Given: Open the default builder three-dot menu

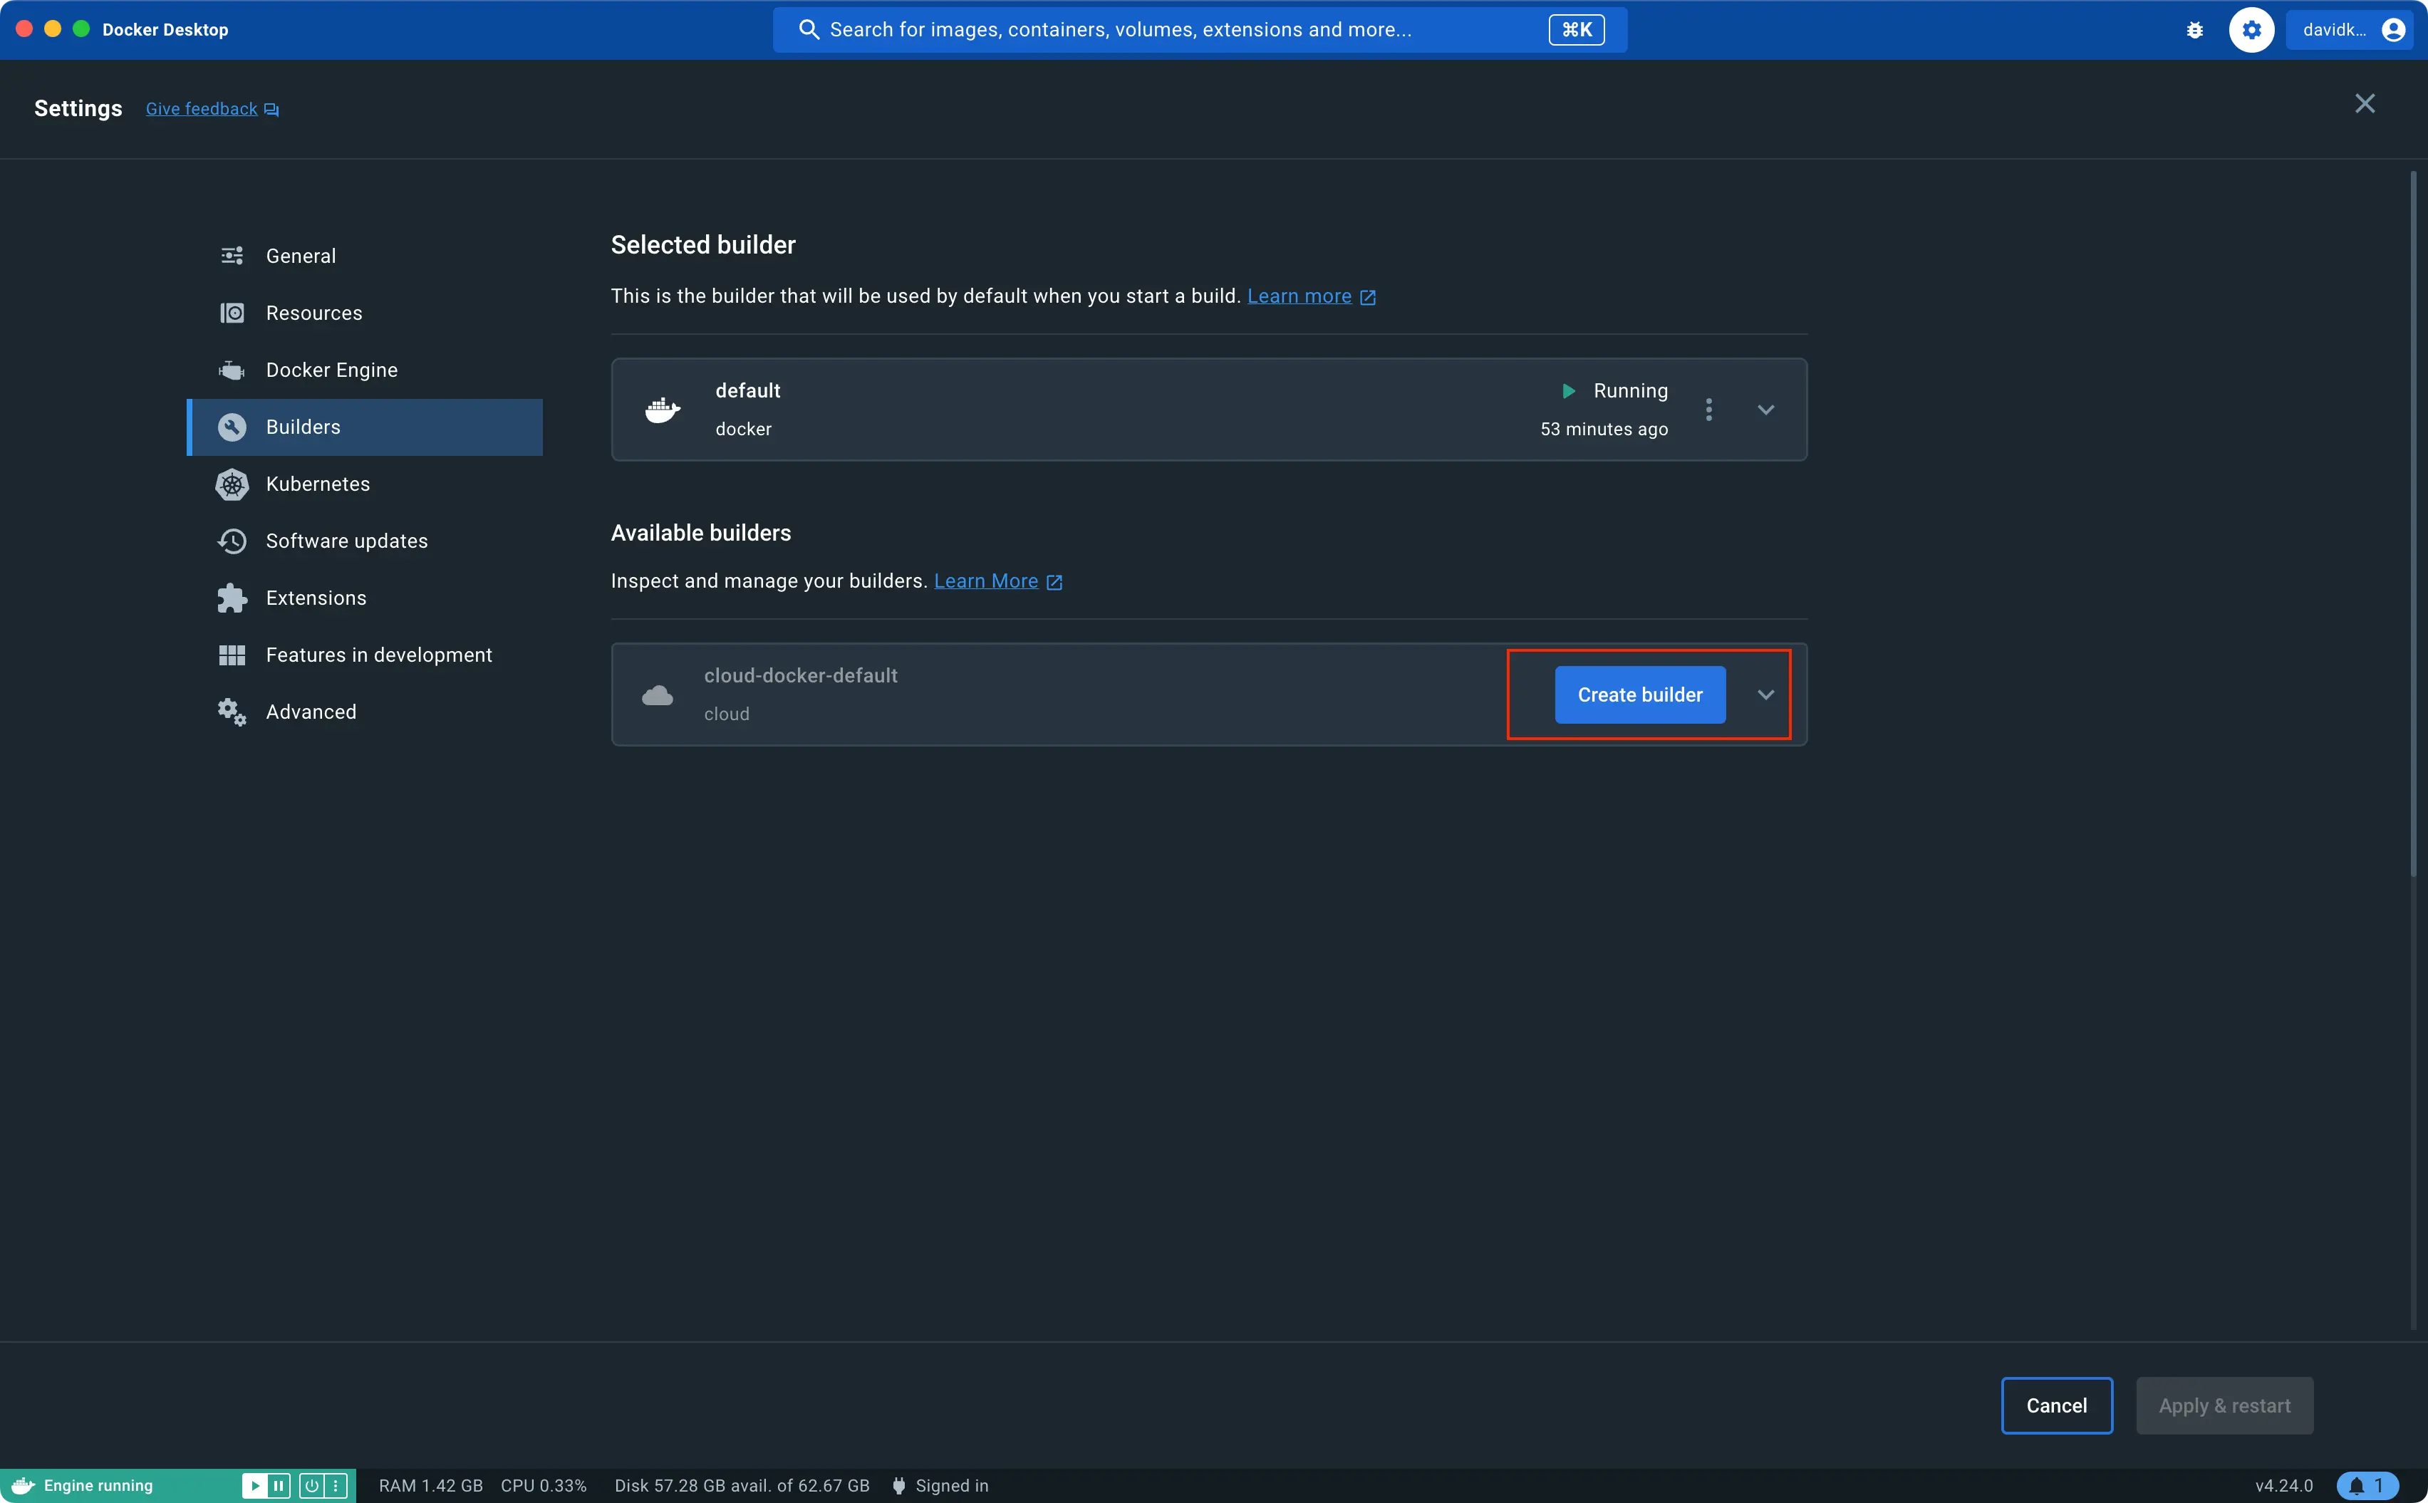Looking at the screenshot, I should coord(1708,410).
